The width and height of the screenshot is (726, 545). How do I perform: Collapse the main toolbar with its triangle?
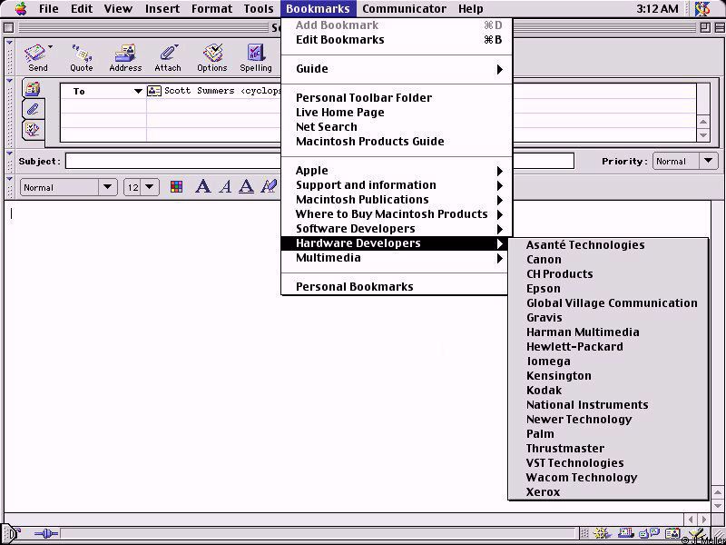coord(9,42)
